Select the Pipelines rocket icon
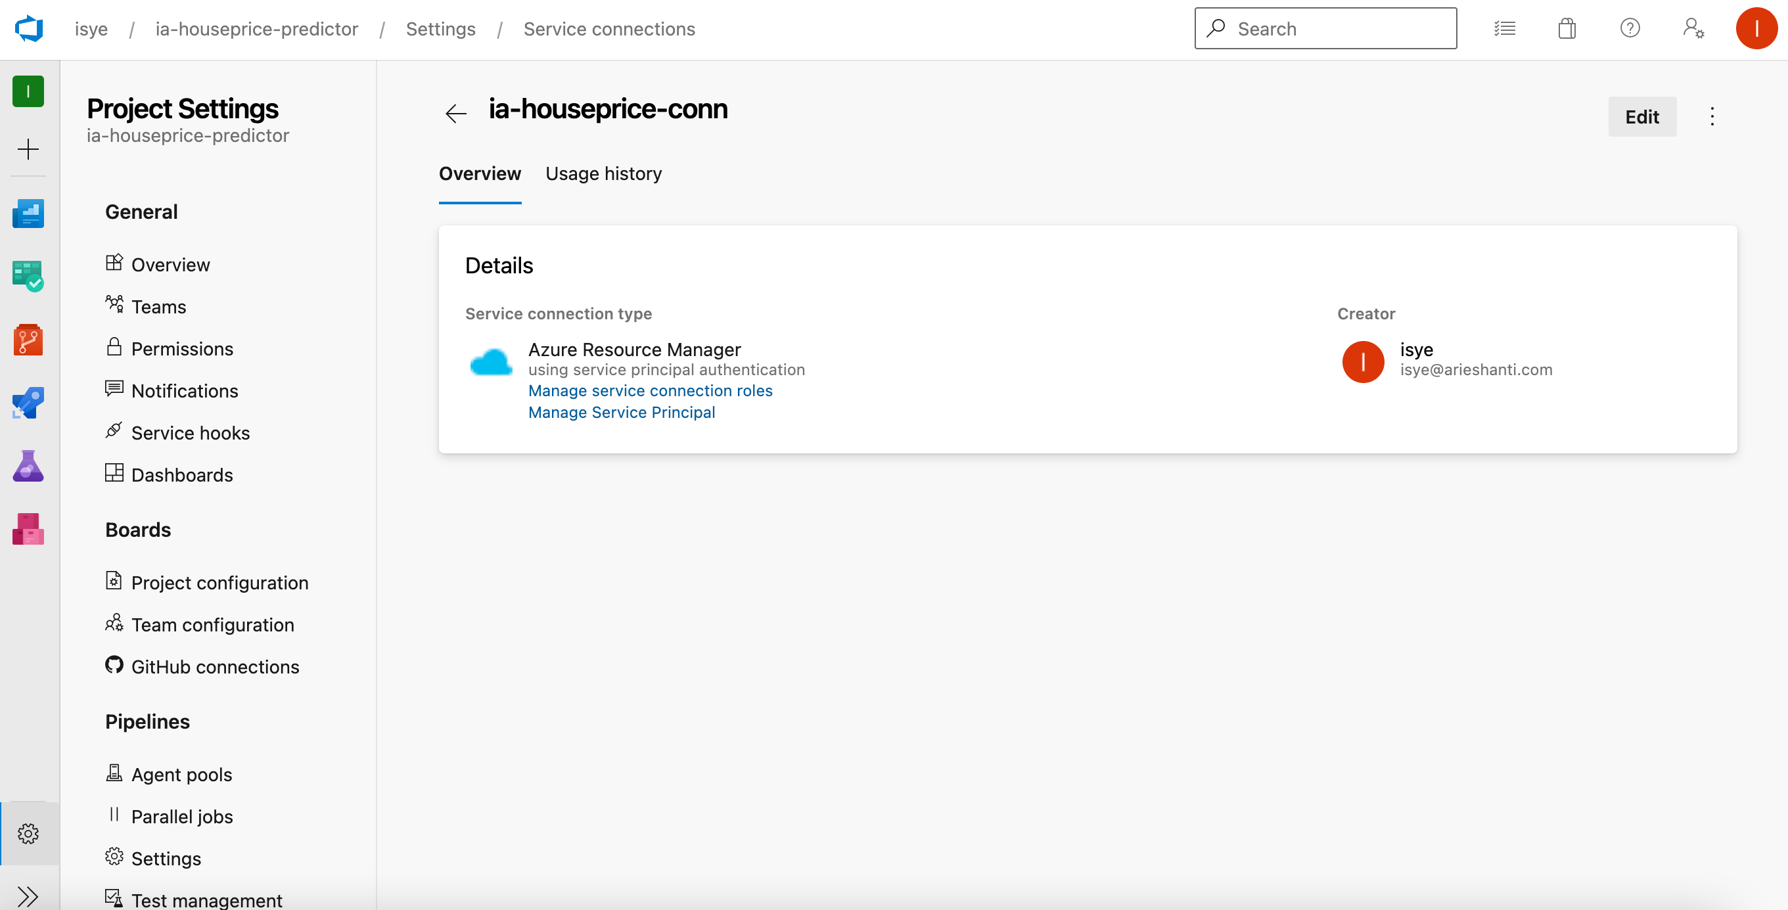The image size is (1788, 910). click(x=28, y=403)
